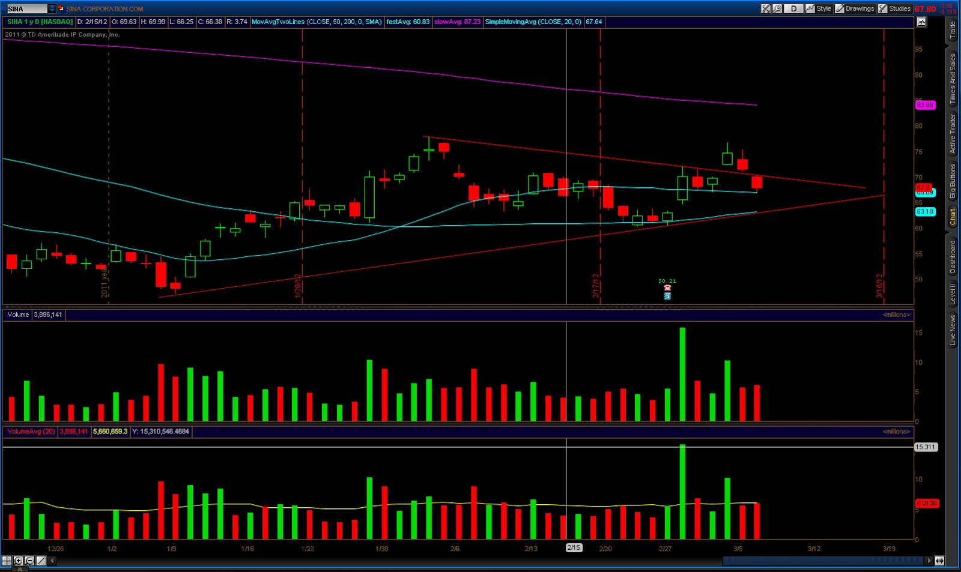Click the C: 66.38 close price cell
Viewport: 961px width, 572px height.
click(x=210, y=22)
